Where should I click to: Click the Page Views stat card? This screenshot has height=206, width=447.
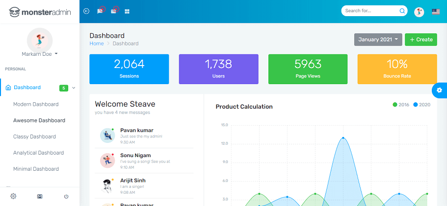[308, 69]
